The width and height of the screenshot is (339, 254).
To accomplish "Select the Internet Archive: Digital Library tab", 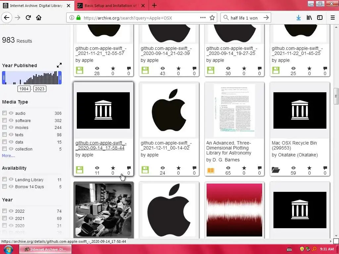I will pos(36,6).
